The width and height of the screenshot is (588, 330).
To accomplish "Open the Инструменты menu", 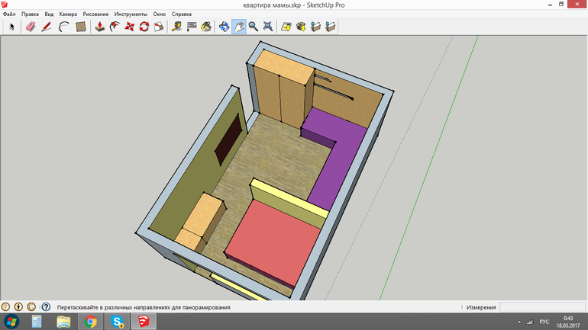I will point(131,14).
